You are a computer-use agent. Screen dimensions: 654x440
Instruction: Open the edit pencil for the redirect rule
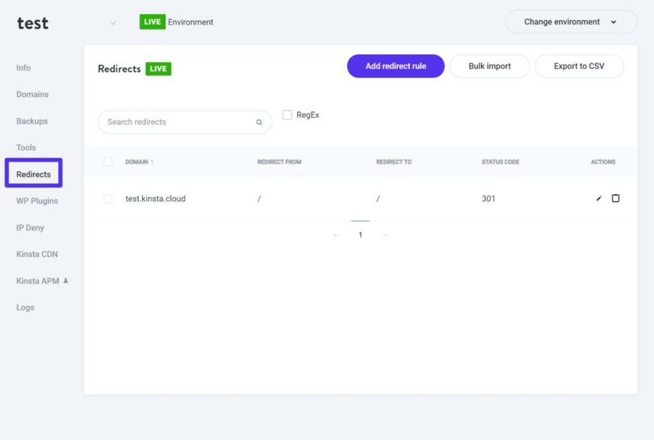pyautogui.click(x=598, y=198)
